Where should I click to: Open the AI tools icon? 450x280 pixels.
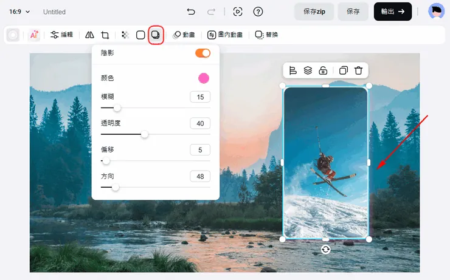tap(34, 35)
